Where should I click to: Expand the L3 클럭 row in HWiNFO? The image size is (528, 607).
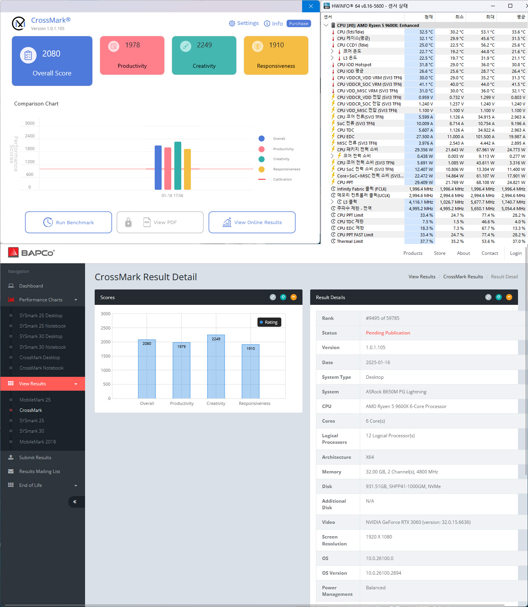[x=332, y=202]
